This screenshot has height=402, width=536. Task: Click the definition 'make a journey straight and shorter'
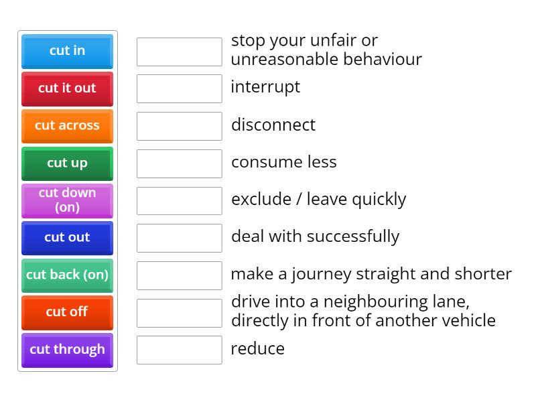(x=371, y=274)
